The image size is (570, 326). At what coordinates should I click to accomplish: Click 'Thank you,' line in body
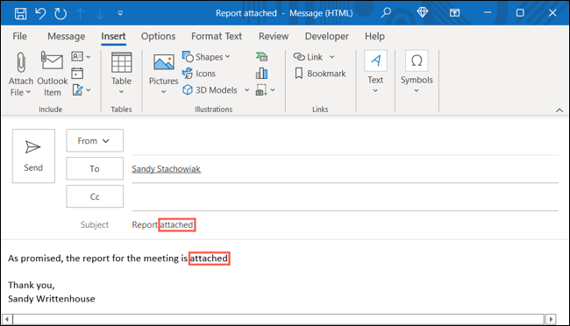pos(32,286)
